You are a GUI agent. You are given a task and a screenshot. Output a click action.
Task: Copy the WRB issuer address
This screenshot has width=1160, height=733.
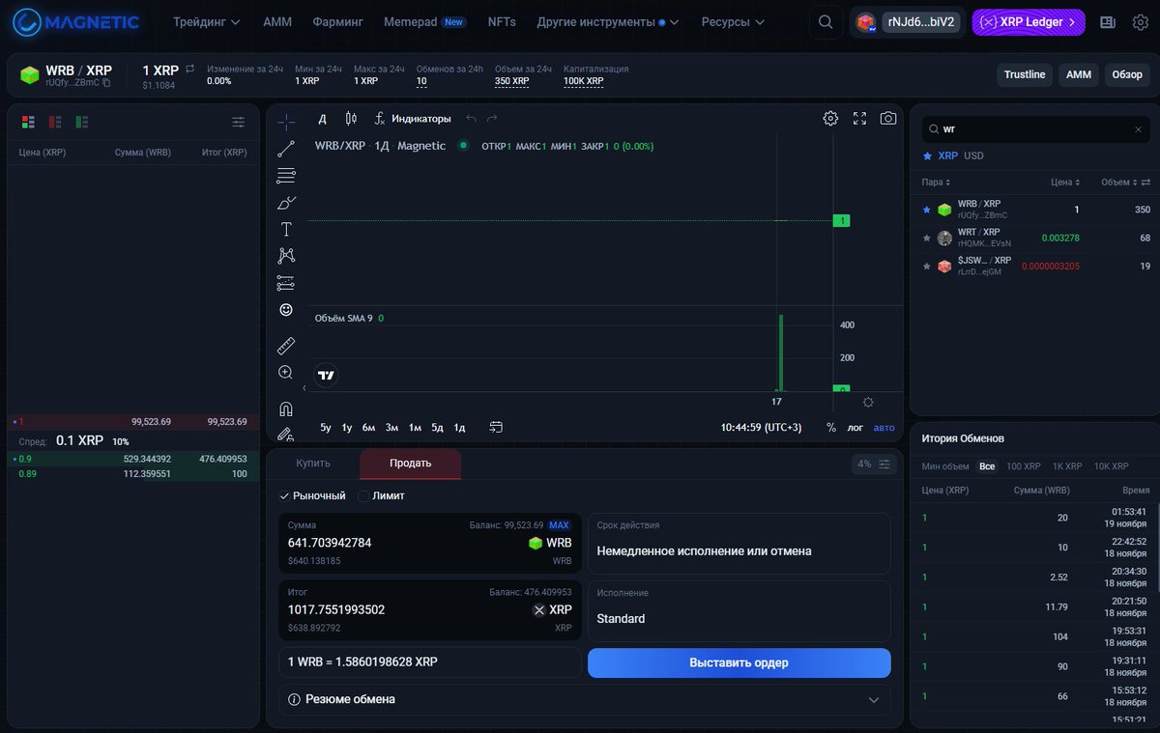[x=106, y=84]
